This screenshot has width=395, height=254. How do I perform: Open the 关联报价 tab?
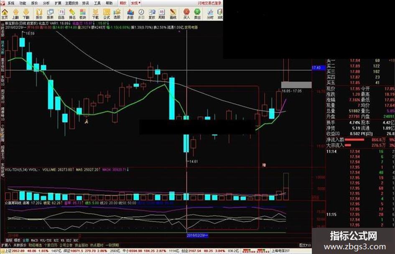click(20, 245)
